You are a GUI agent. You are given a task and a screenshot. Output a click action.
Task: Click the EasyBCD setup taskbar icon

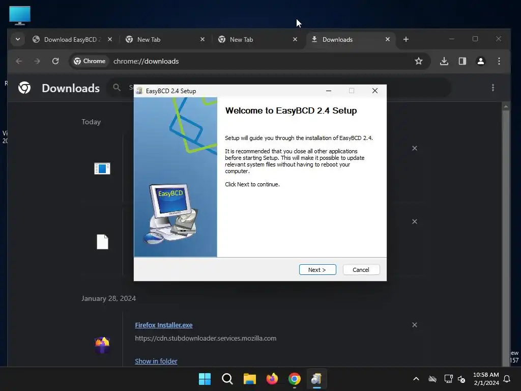coord(316,379)
